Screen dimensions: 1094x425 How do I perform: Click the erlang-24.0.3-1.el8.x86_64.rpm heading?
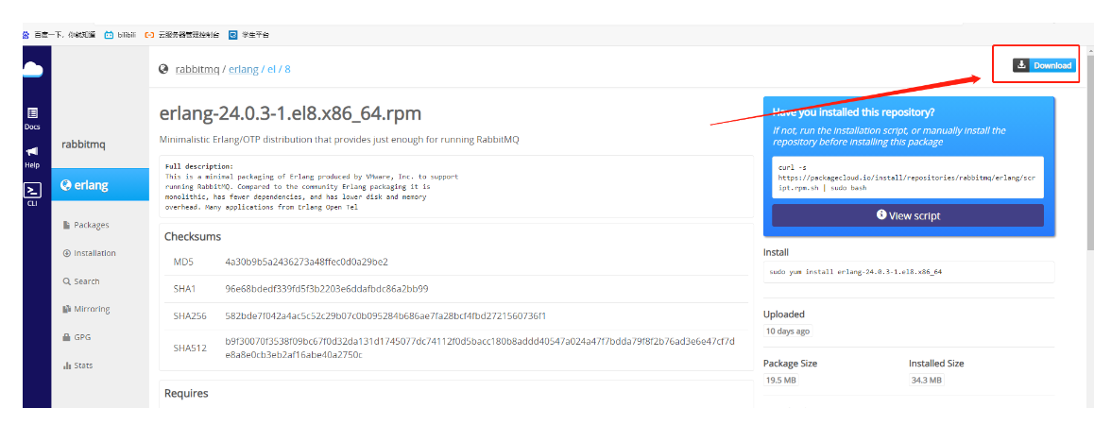[290, 113]
